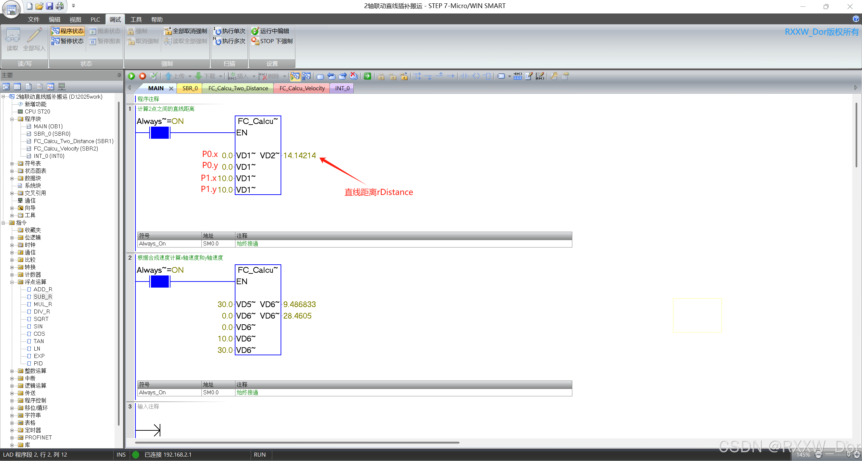Click the horizontal scrollbar below the ladder editor
Viewport: 862px width, 461px height.
[x=296, y=442]
